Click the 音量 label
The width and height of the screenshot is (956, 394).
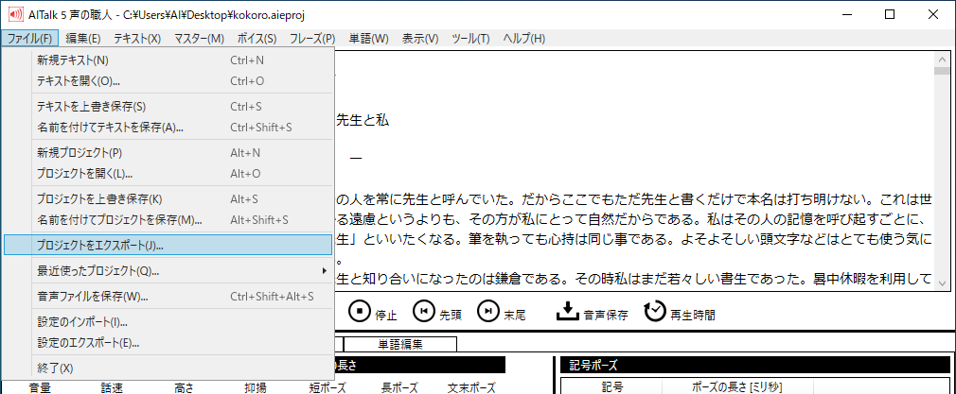(x=41, y=388)
